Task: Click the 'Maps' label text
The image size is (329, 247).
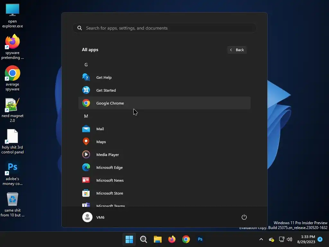Action: coord(101,142)
